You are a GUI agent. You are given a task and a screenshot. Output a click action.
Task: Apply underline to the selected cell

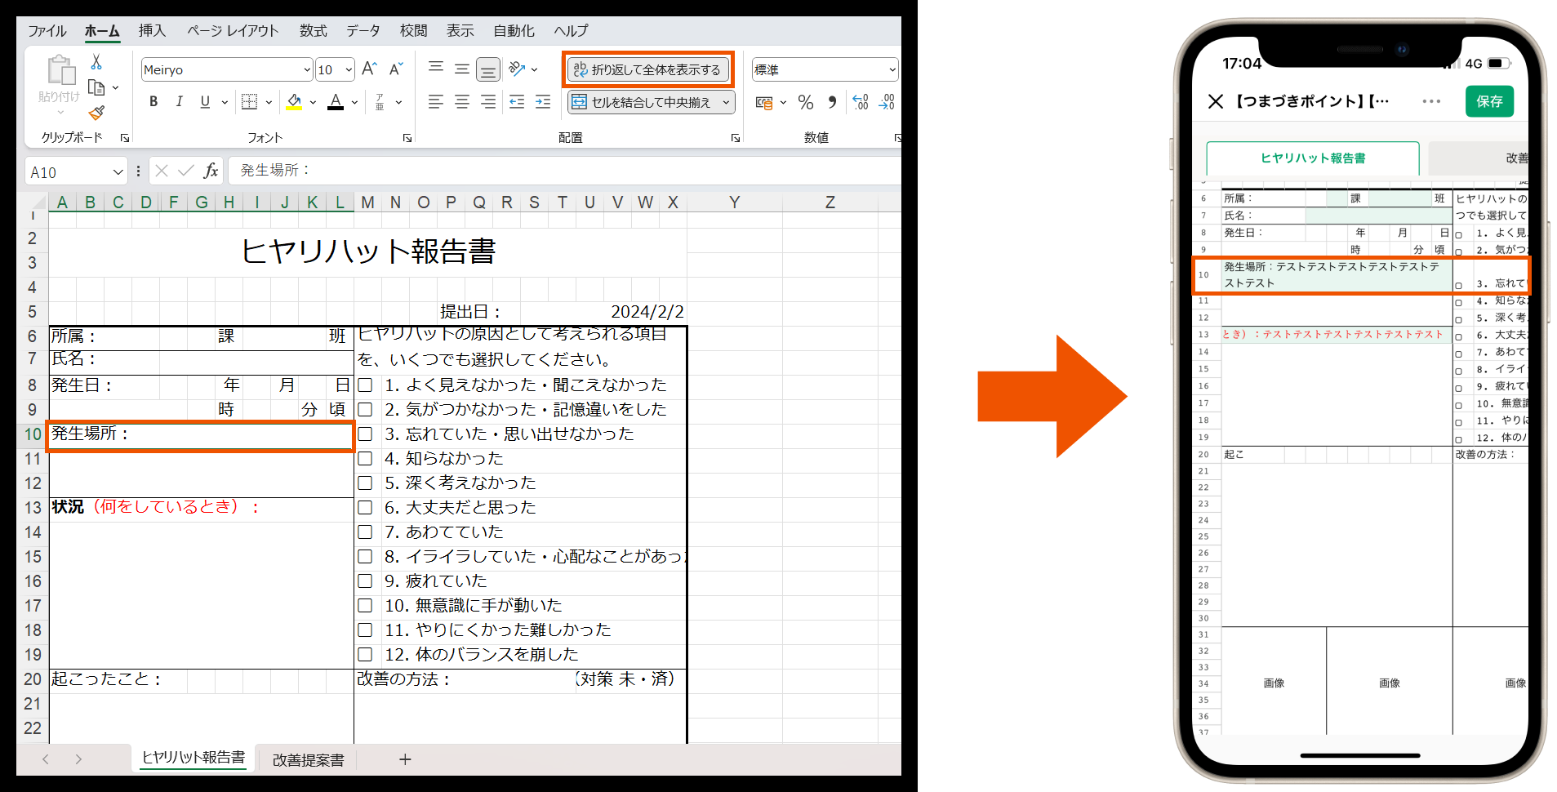[204, 101]
